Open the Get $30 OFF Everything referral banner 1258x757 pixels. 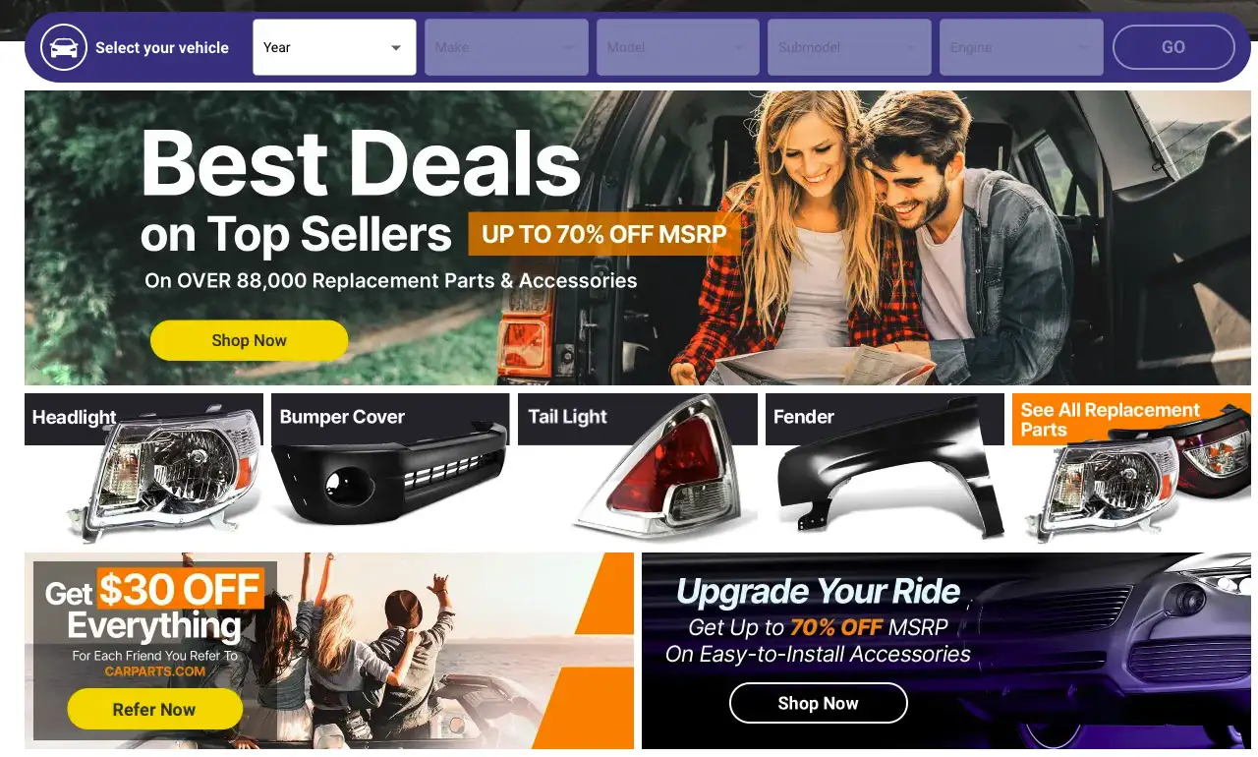[329, 651]
